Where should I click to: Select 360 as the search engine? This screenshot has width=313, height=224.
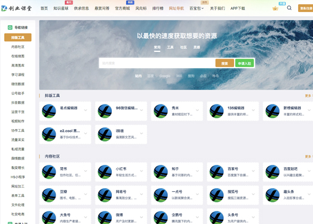pos(179,76)
